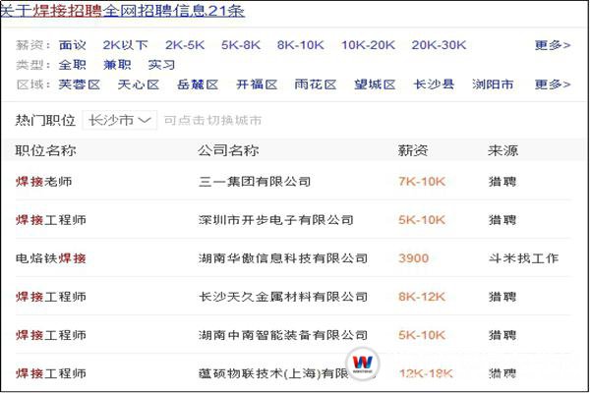
Task: Select the 兼职 job type
Action: coord(117,65)
